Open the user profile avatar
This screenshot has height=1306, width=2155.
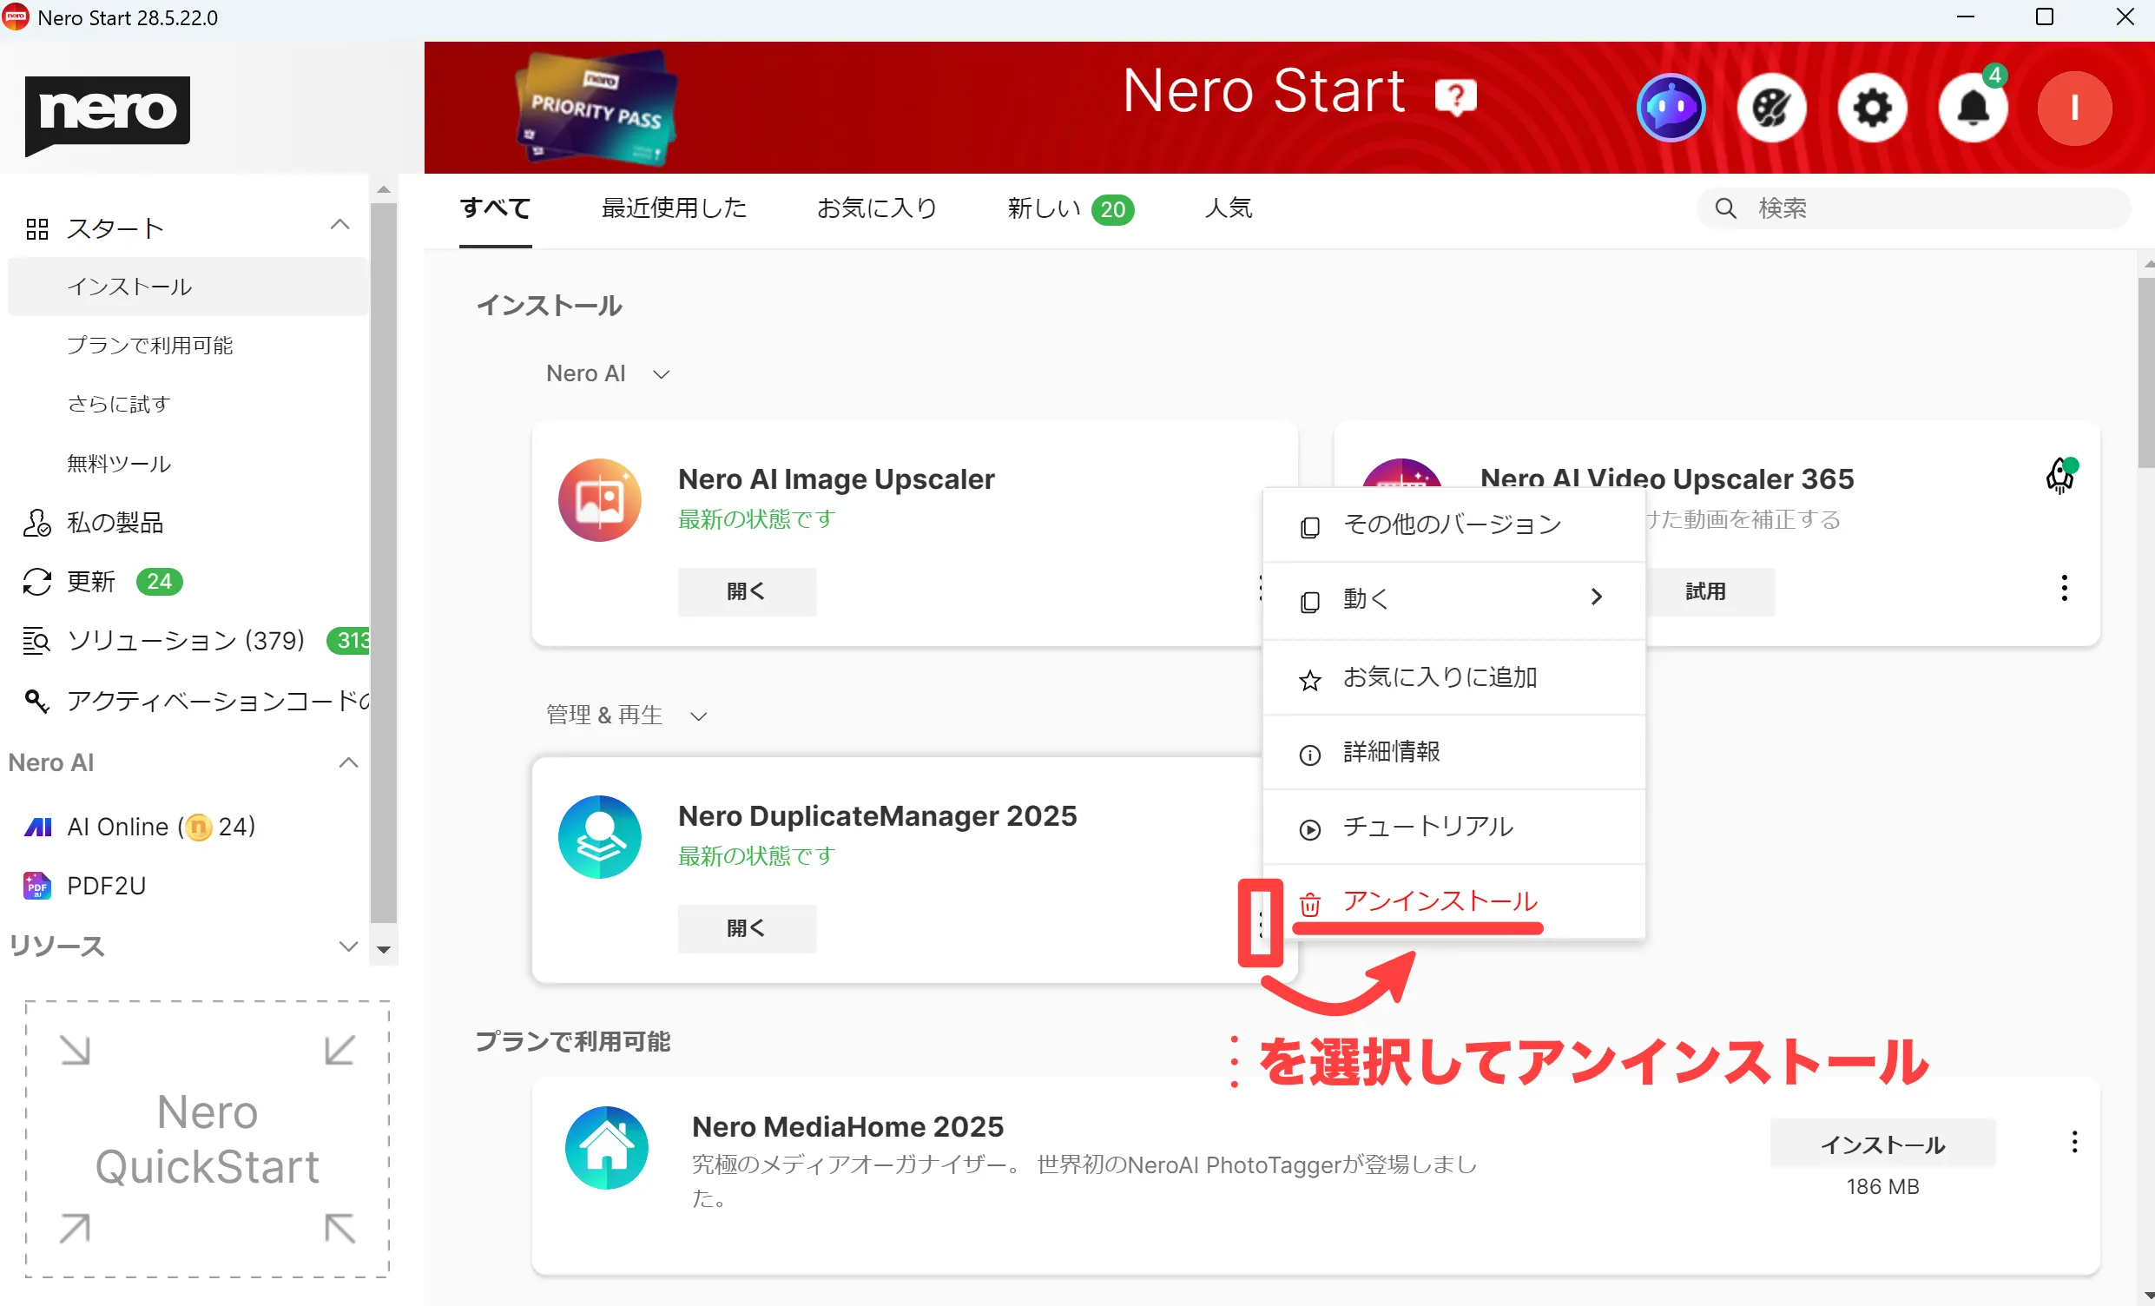point(2074,108)
